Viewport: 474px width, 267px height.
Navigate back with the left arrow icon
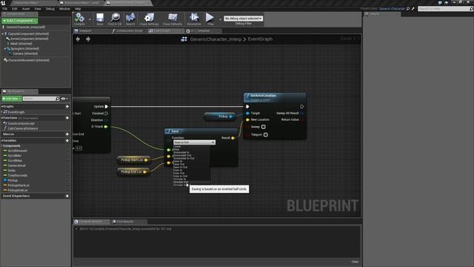click(78, 39)
